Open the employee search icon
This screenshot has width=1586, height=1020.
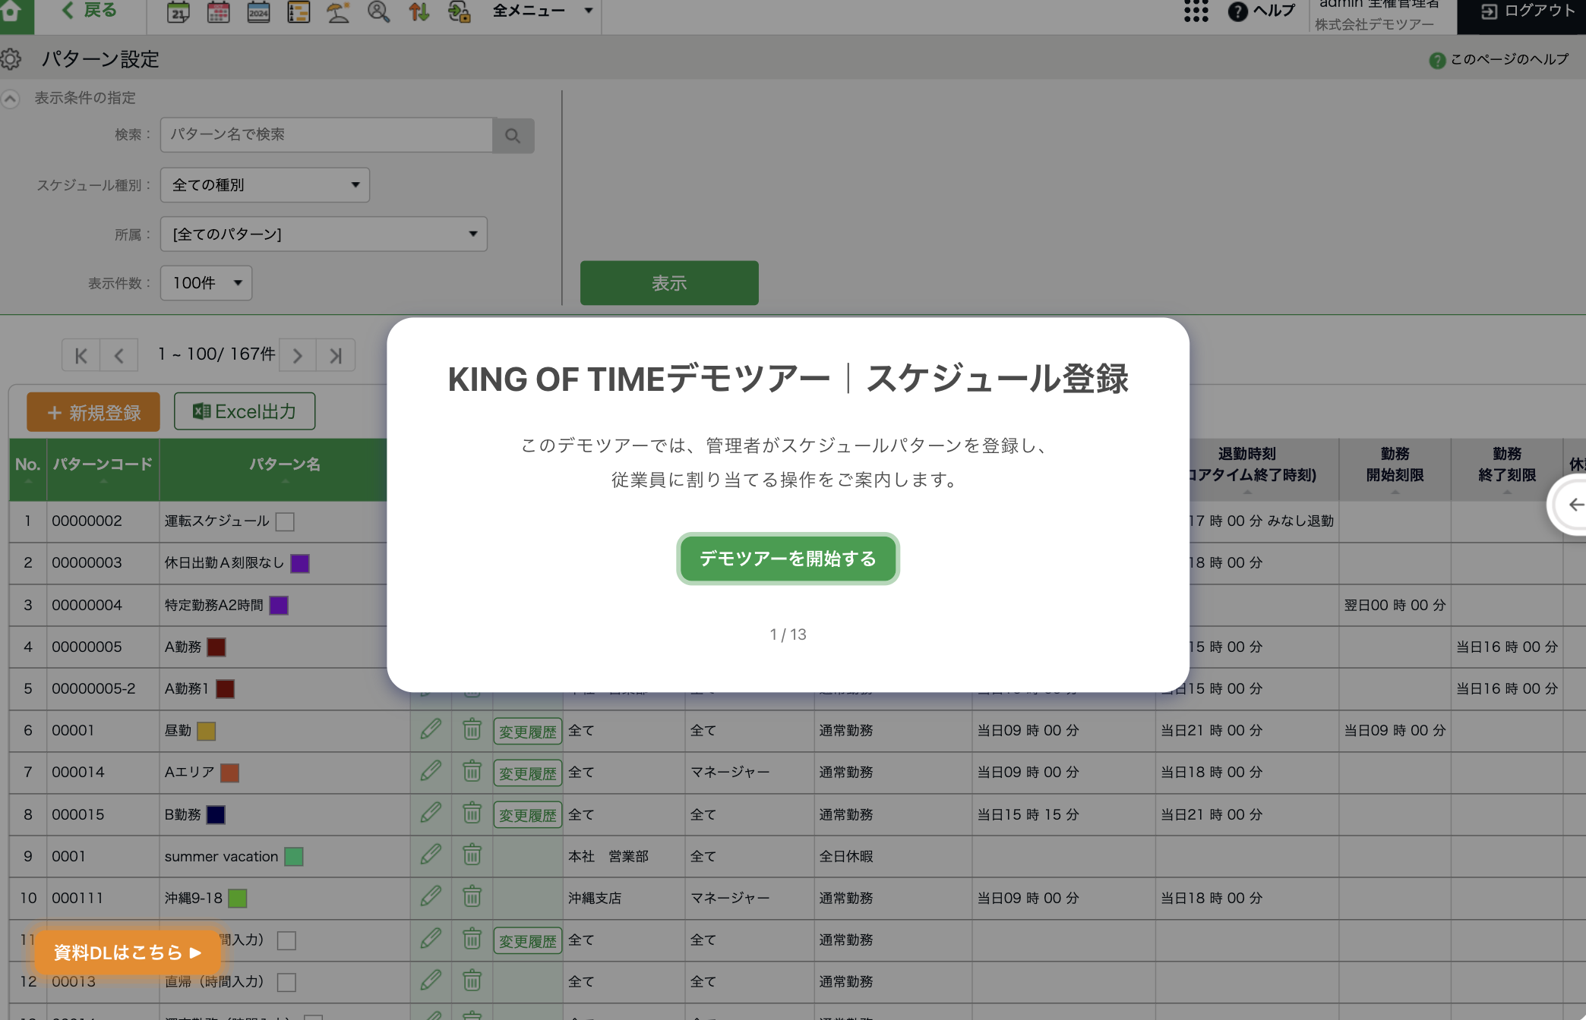tap(378, 11)
